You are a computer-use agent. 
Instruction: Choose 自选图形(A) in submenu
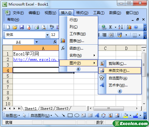(120, 78)
